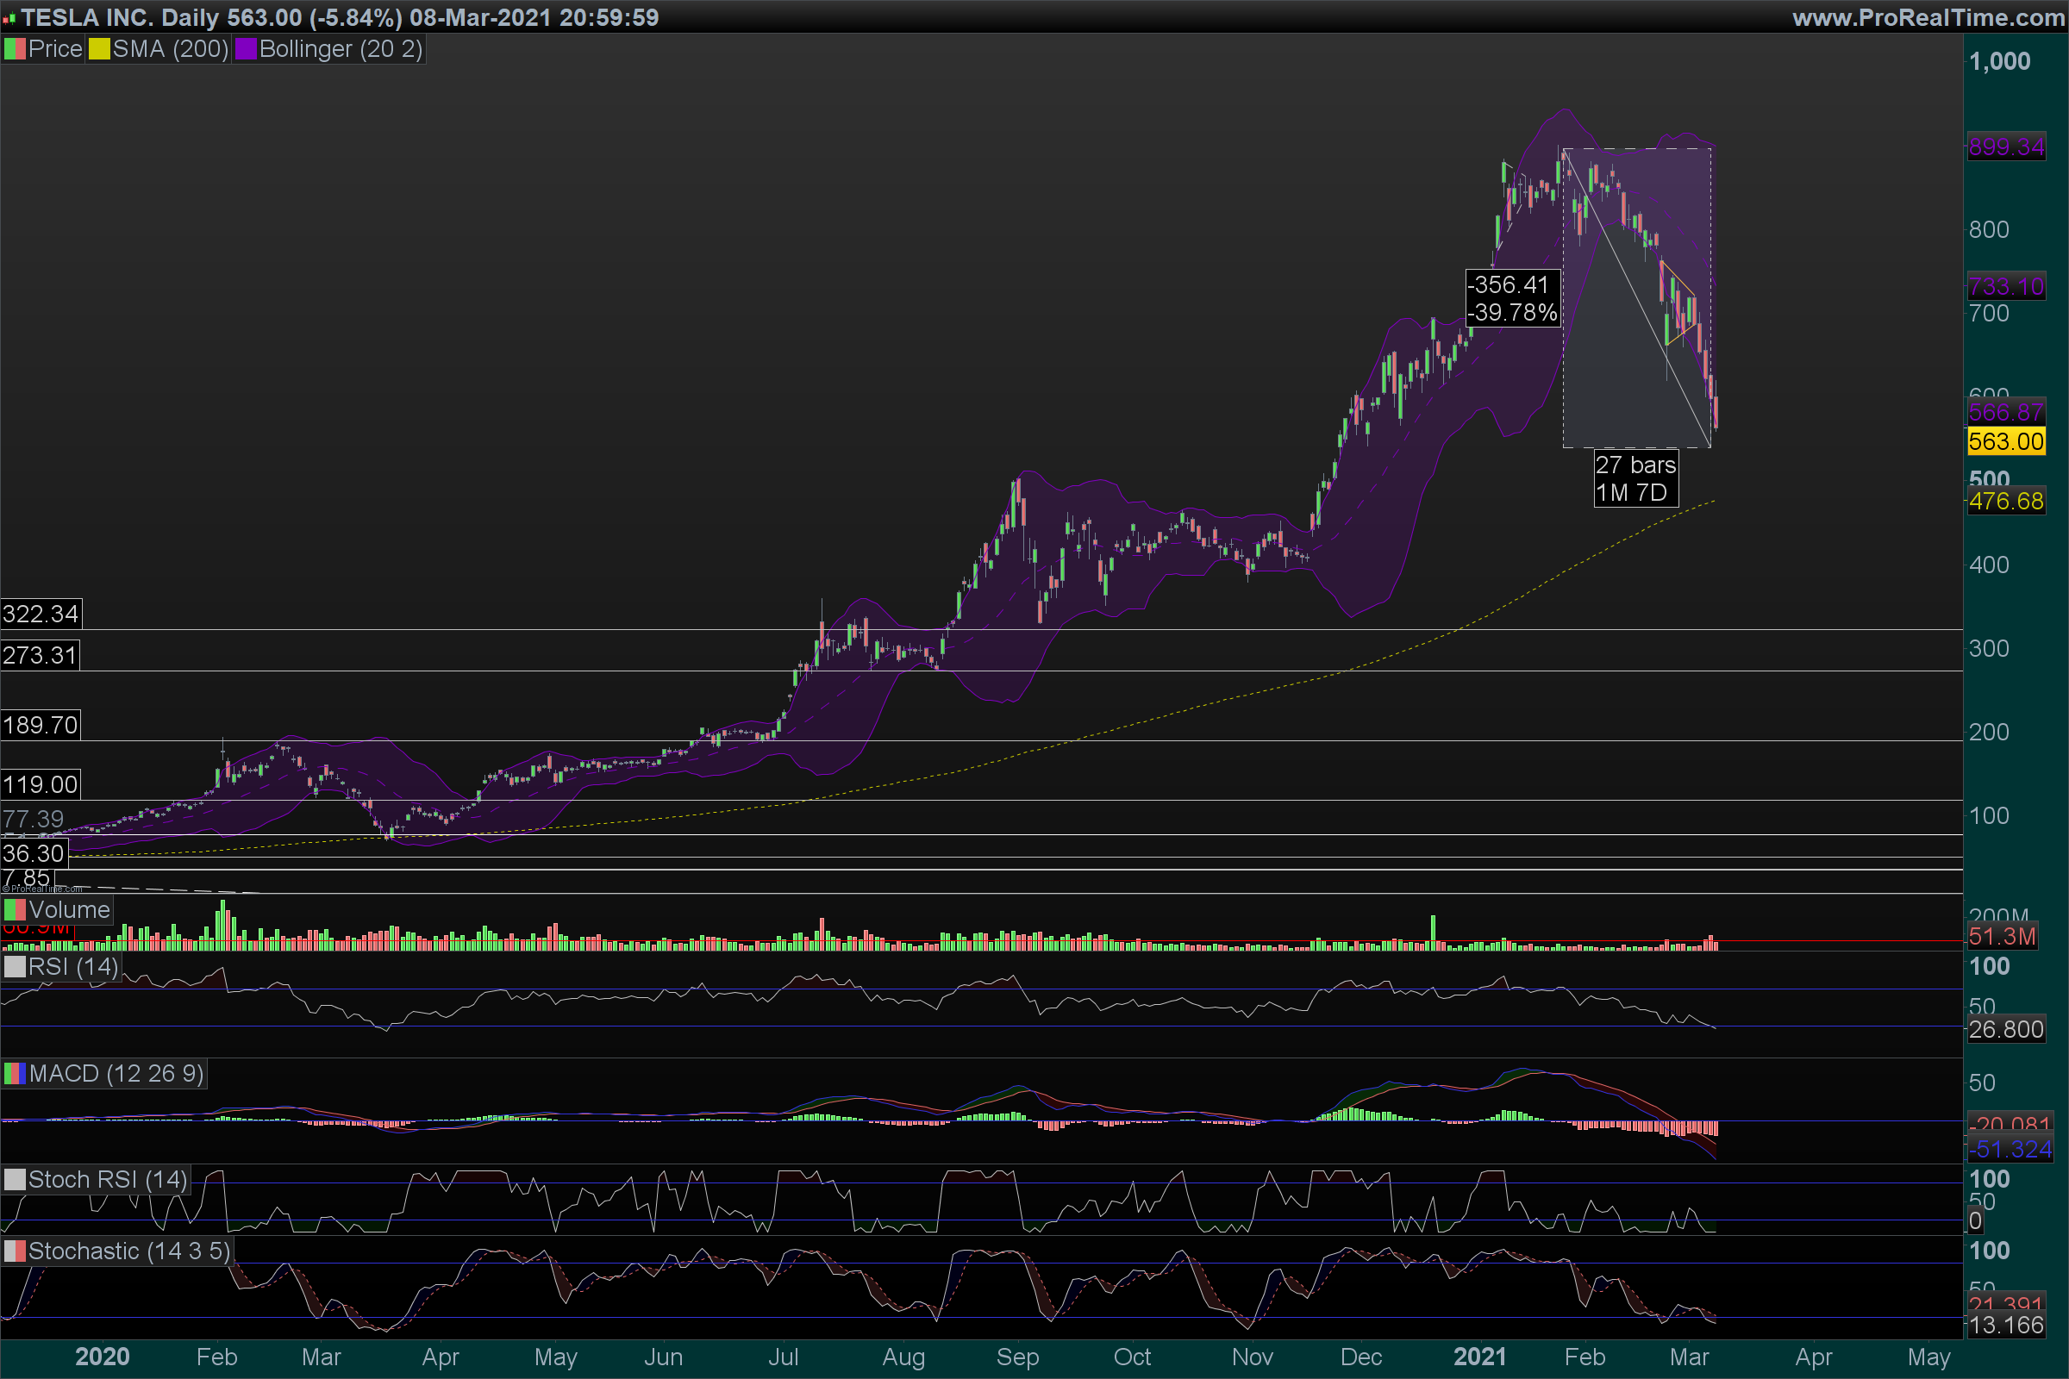Select the 27 bars duration label
The height and width of the screenshot is (1379, 2069).
(1635, 465)
